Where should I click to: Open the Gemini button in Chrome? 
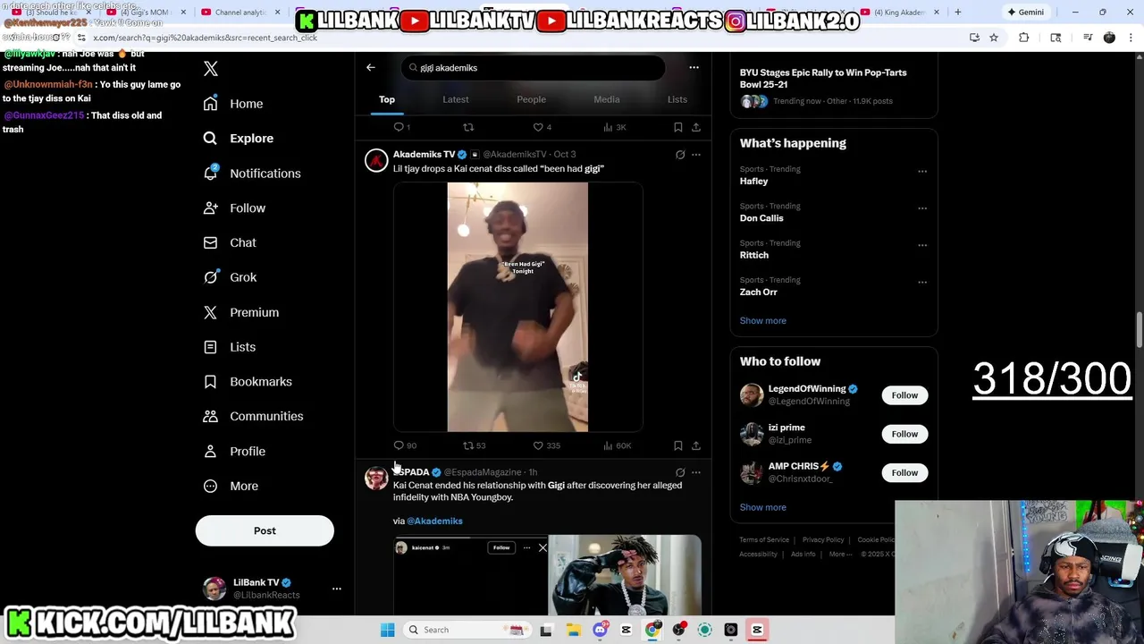(x=1025, y=13)
